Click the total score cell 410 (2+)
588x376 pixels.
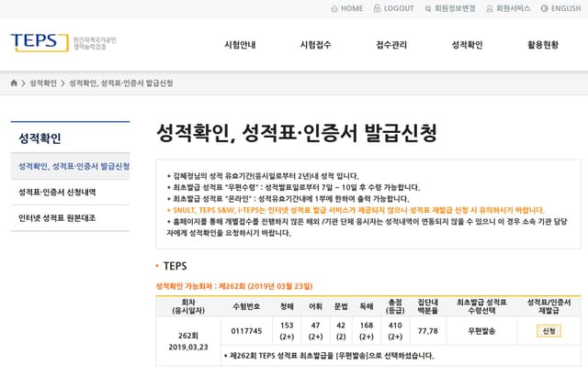pyautogui.click(x=395, y=331)
